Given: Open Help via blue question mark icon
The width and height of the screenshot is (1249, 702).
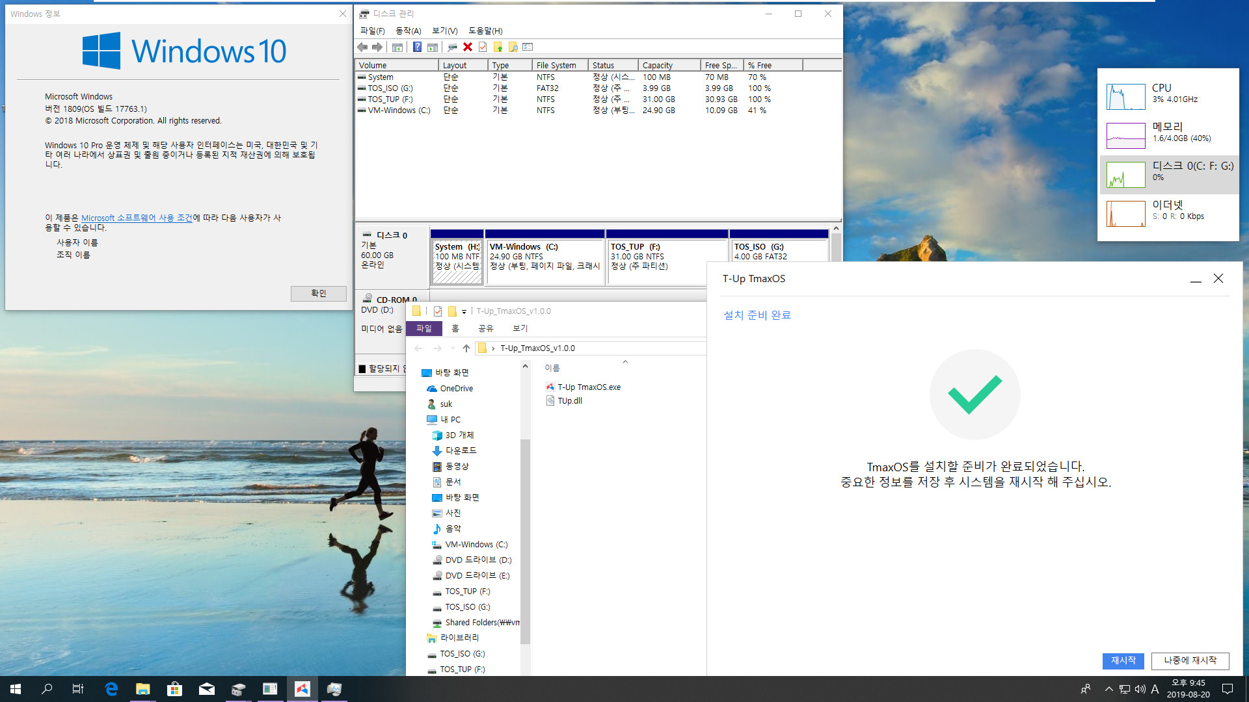Looking at the screenshot, I should pyautogui.click(x=417, y=47).
